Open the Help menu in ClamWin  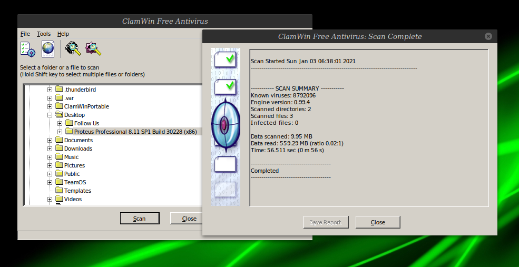[x=63, y=34]
